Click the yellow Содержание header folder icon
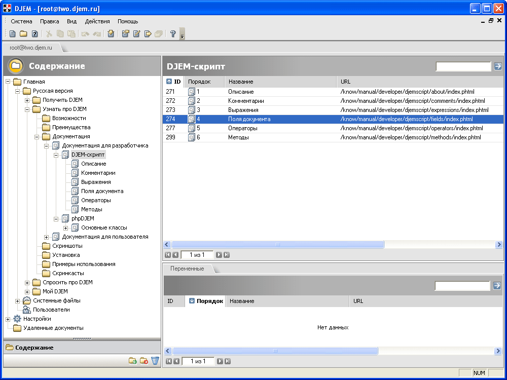 (16, 66)
